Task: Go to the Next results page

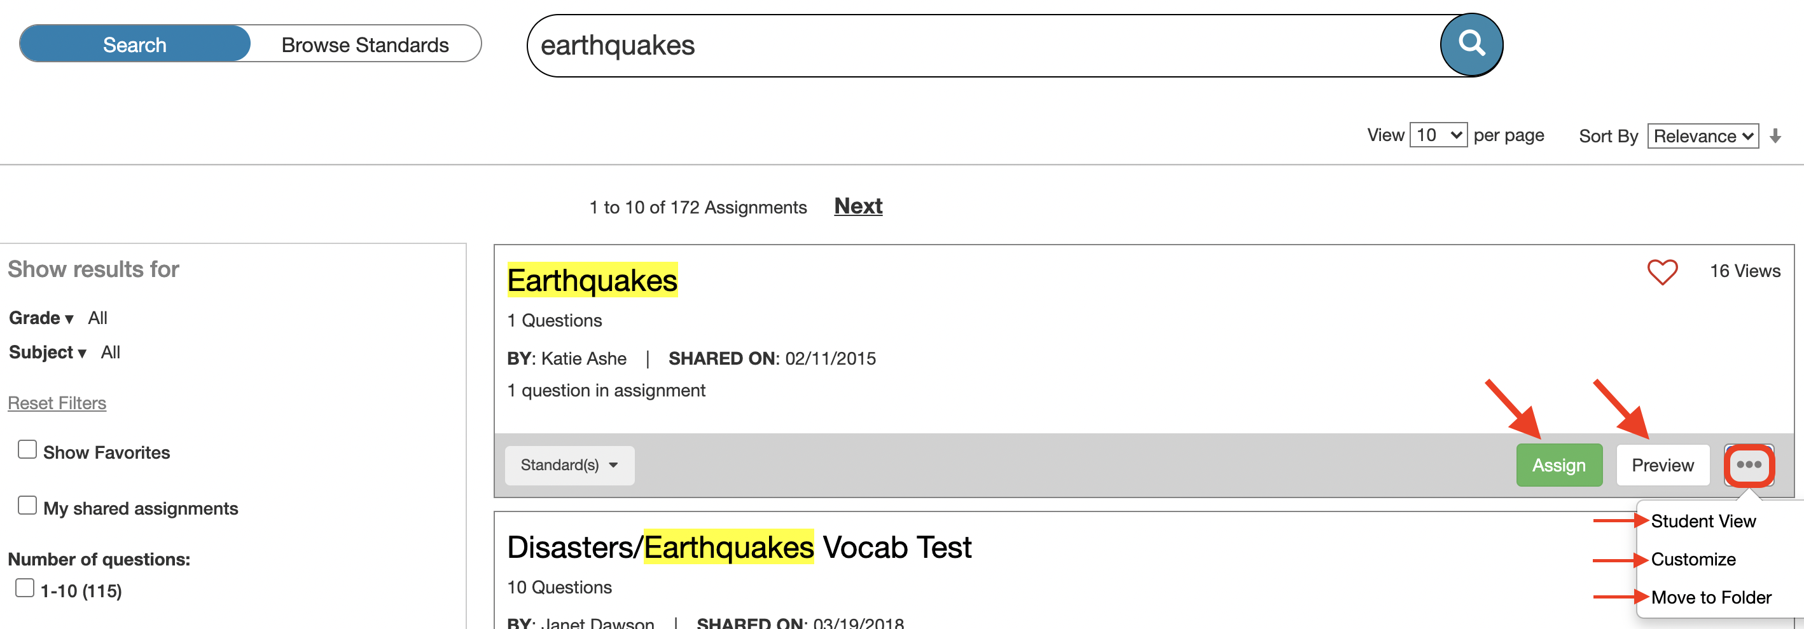Action: pos(858,206)
